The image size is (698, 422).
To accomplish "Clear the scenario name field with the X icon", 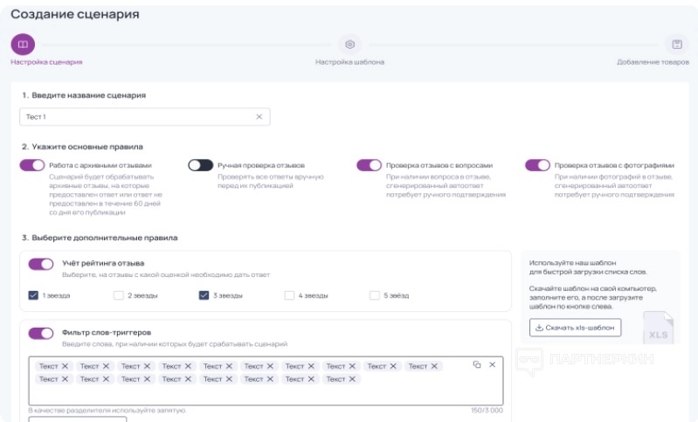I will pos(259,116).
